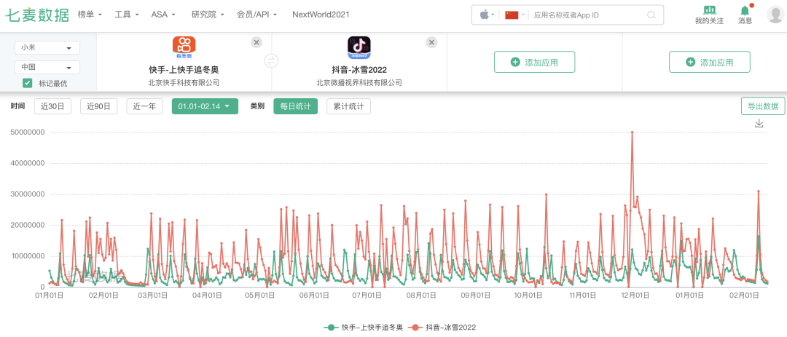Select 近一年 time range
Screen dimensions: 787x337
[144, 106]
